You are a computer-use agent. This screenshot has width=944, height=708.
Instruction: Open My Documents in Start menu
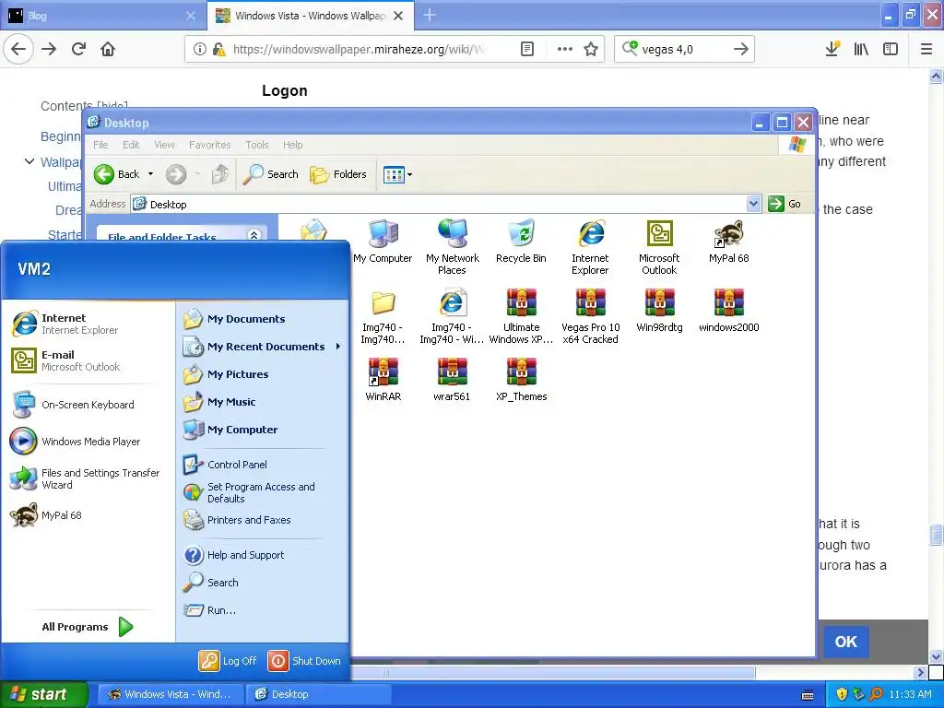click(263, 319)
